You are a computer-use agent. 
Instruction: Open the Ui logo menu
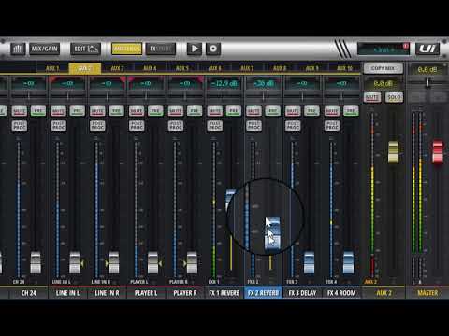click(427, 49)
